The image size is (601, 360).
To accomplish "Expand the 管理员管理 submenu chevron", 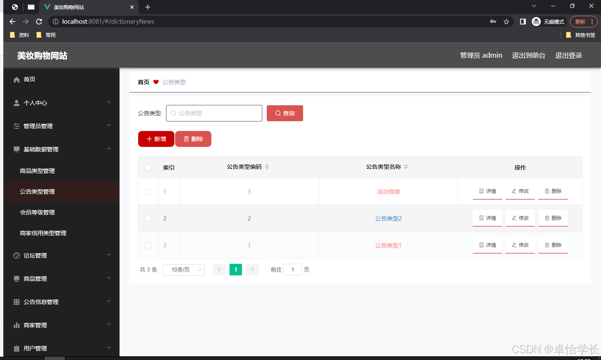I will (x=109, y=125).
